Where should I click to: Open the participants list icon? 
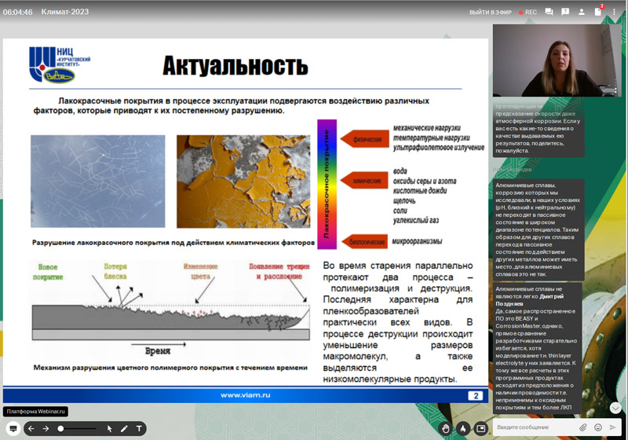582,13
